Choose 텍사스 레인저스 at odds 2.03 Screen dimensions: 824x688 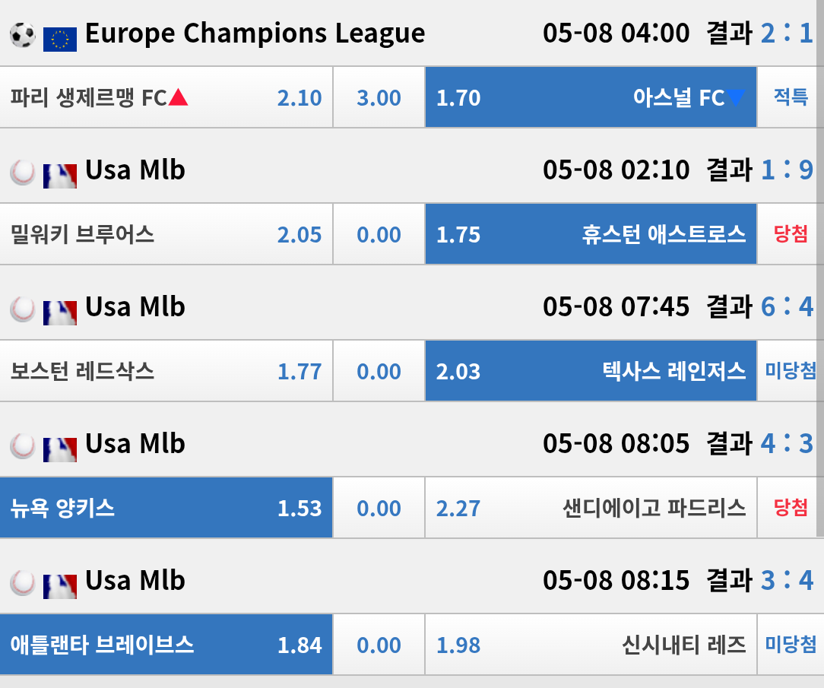590,371
